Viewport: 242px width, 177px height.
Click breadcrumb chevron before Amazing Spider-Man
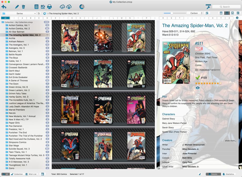click(48, 14)
